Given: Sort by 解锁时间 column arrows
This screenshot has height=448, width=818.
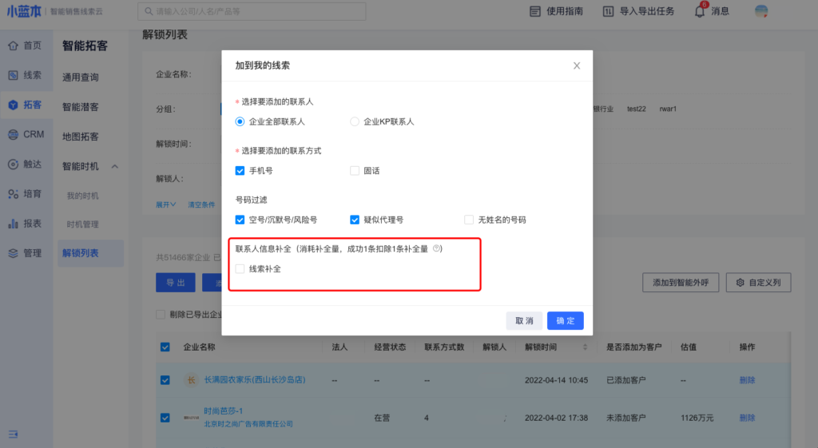Looking at the screenshot, I should pos(587,347).
